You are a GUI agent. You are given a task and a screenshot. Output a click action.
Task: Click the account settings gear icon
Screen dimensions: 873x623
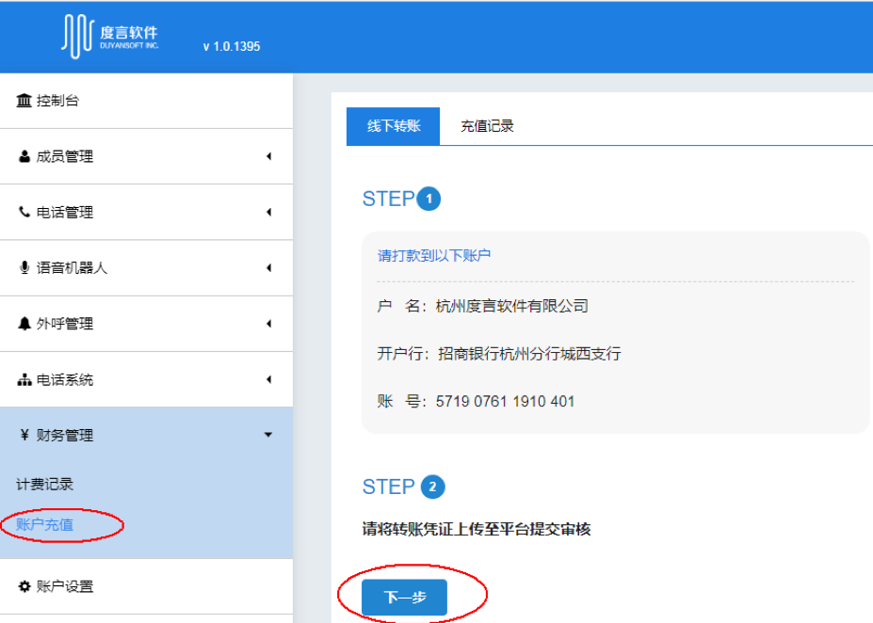click(x=24, y=586)
